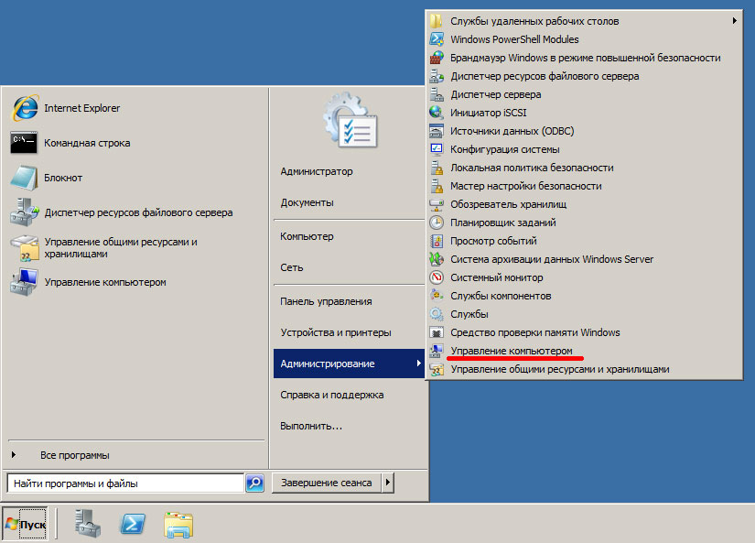Image resolution: width=755 pixels, height=543 pixels.
Task: Launch PowerShell from the taskbar icon
Action: (133, 524)
